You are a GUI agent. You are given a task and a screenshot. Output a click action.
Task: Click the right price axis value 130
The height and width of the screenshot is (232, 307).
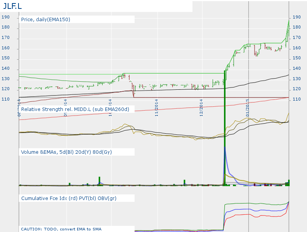[x=297, y=79]
